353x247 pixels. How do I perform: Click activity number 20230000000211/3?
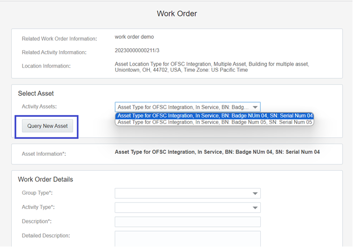[137, 50]
